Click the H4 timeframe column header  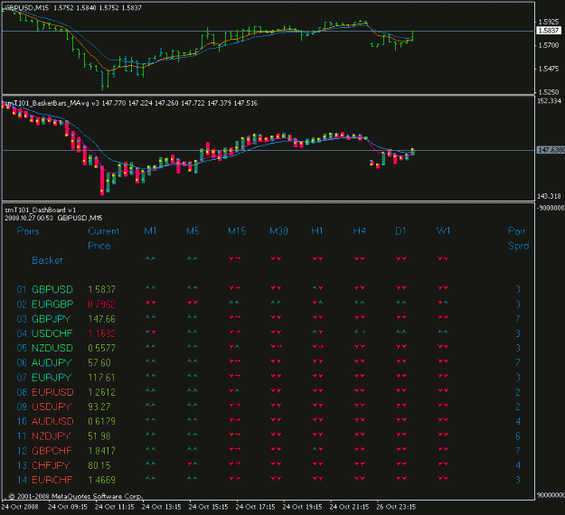(x=359, y=231)
